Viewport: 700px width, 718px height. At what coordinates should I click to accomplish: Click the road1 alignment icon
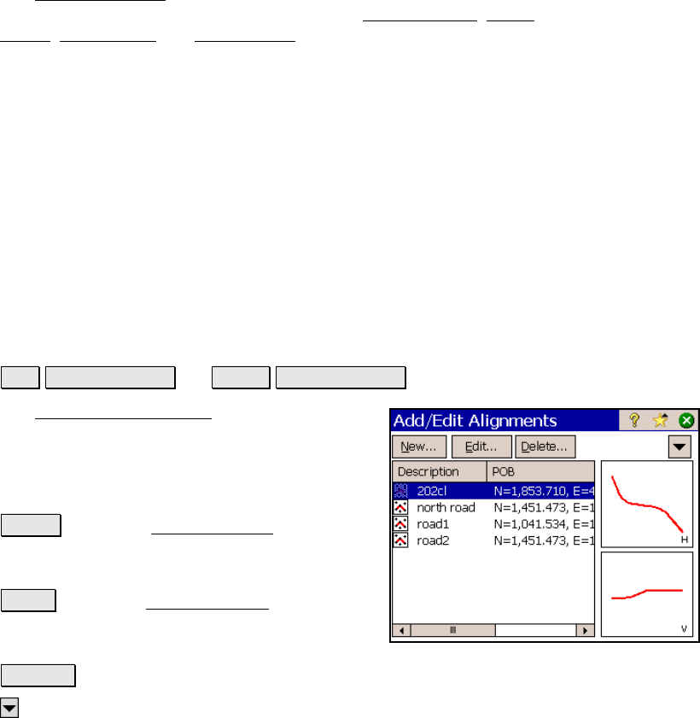click(x=400, y=523)
